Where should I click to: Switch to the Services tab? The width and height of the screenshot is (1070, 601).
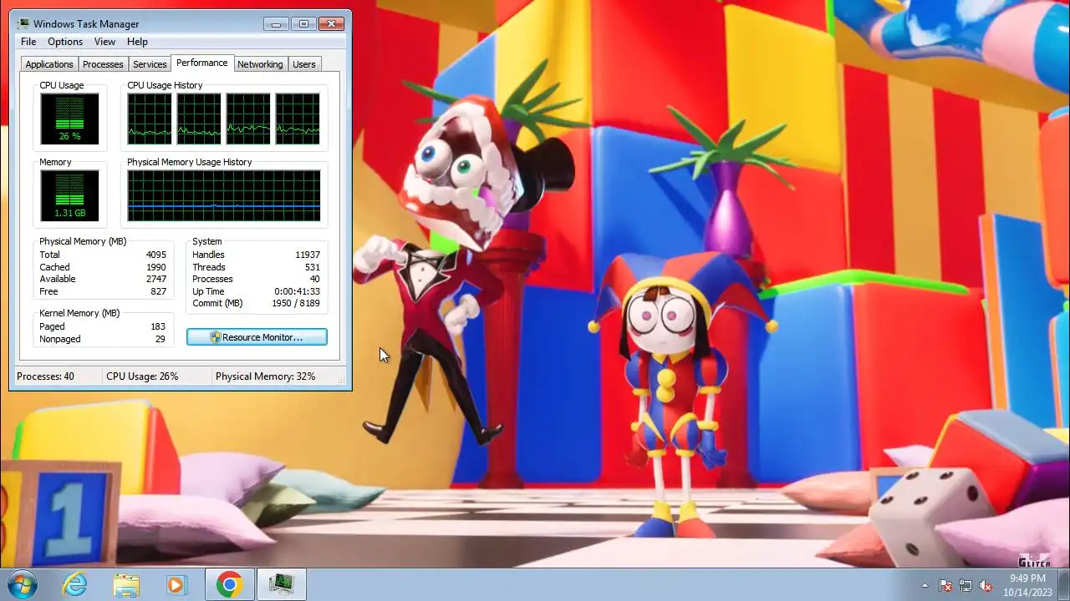tap(150, 64)
